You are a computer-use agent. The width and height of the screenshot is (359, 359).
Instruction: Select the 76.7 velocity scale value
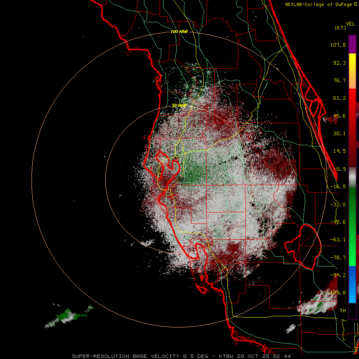[339, 80]
